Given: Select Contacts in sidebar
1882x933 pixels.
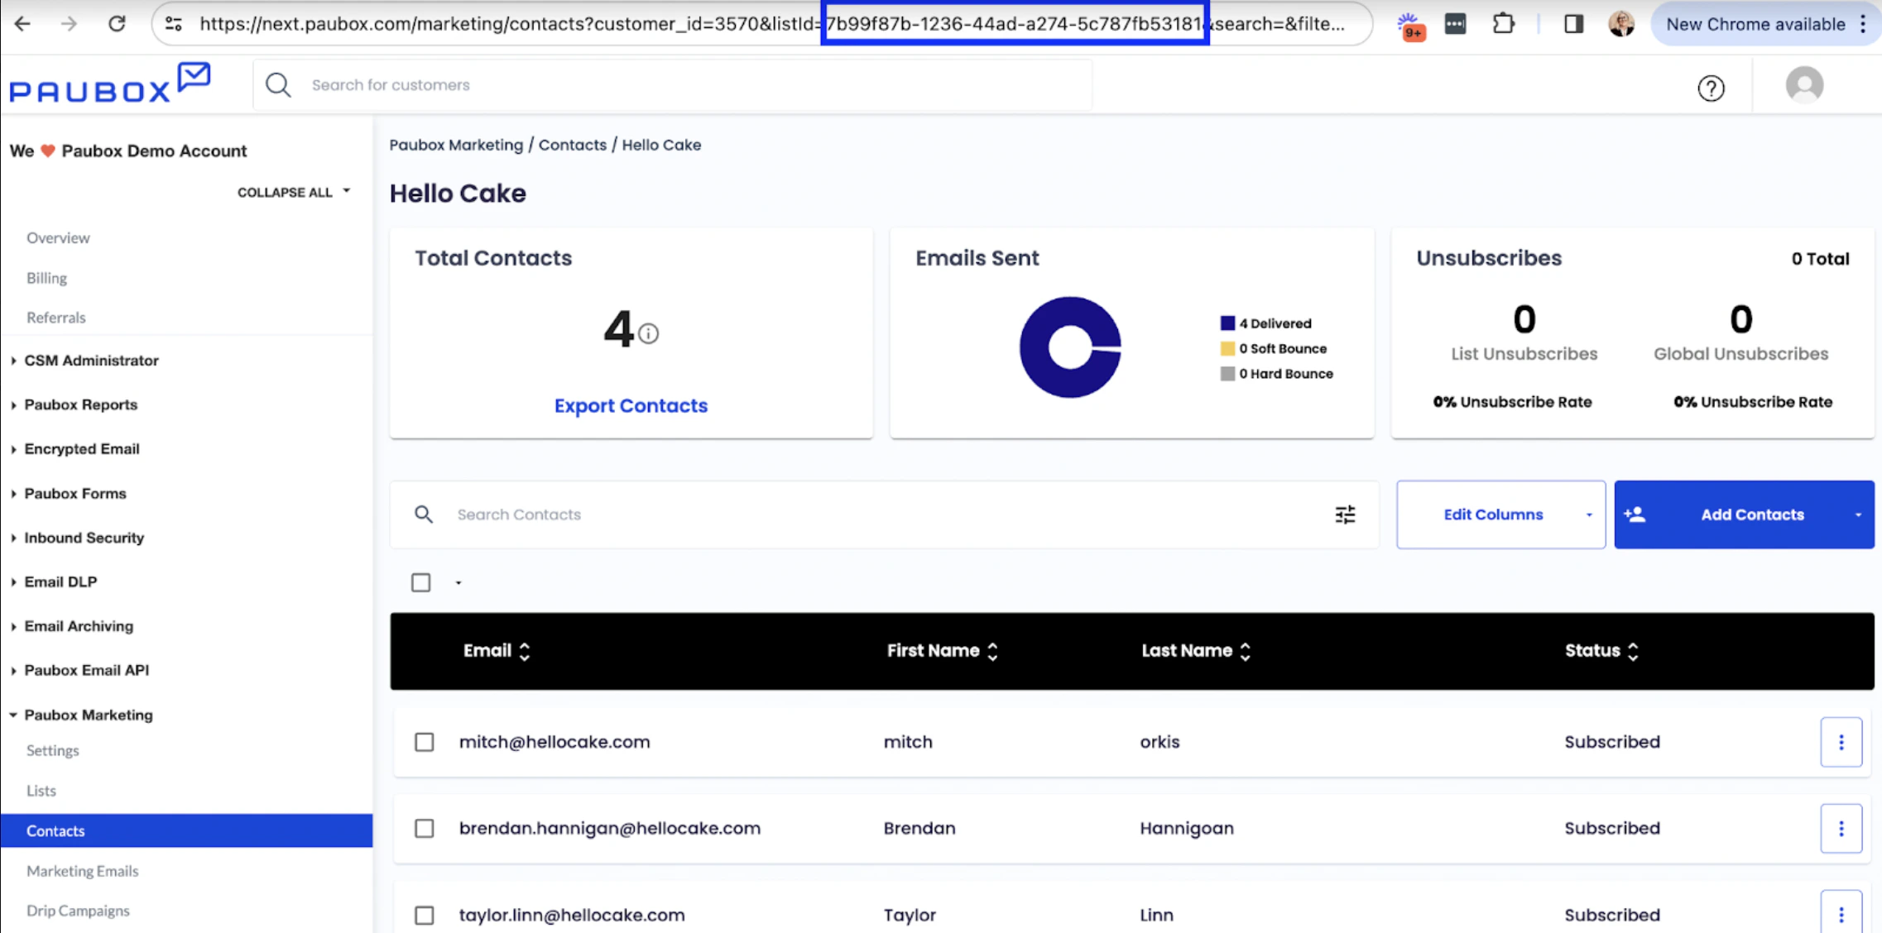Looking at the screenshot, I should tap(186, 830).
